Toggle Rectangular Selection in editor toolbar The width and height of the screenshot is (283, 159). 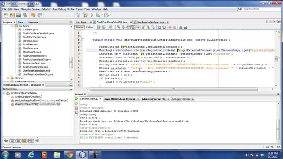[138, 27]
